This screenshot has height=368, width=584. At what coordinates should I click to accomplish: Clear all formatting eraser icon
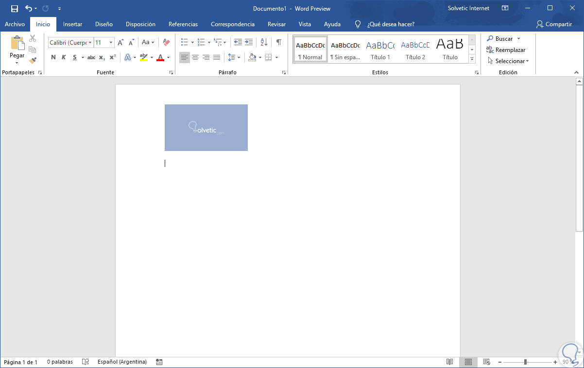click(167, 43)
